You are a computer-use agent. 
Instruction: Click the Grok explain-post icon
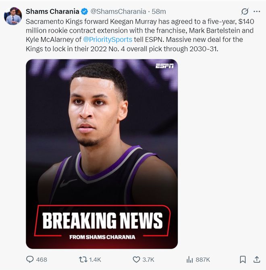(245, 11)
